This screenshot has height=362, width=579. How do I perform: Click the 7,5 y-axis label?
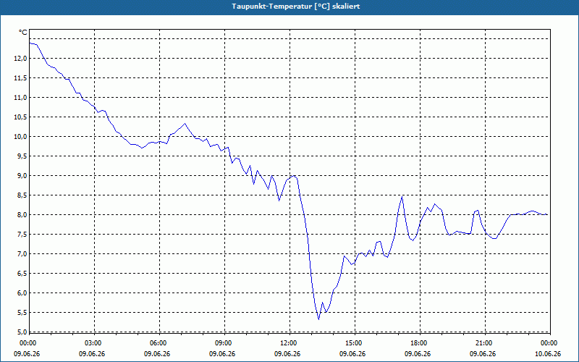coord(22,235)
